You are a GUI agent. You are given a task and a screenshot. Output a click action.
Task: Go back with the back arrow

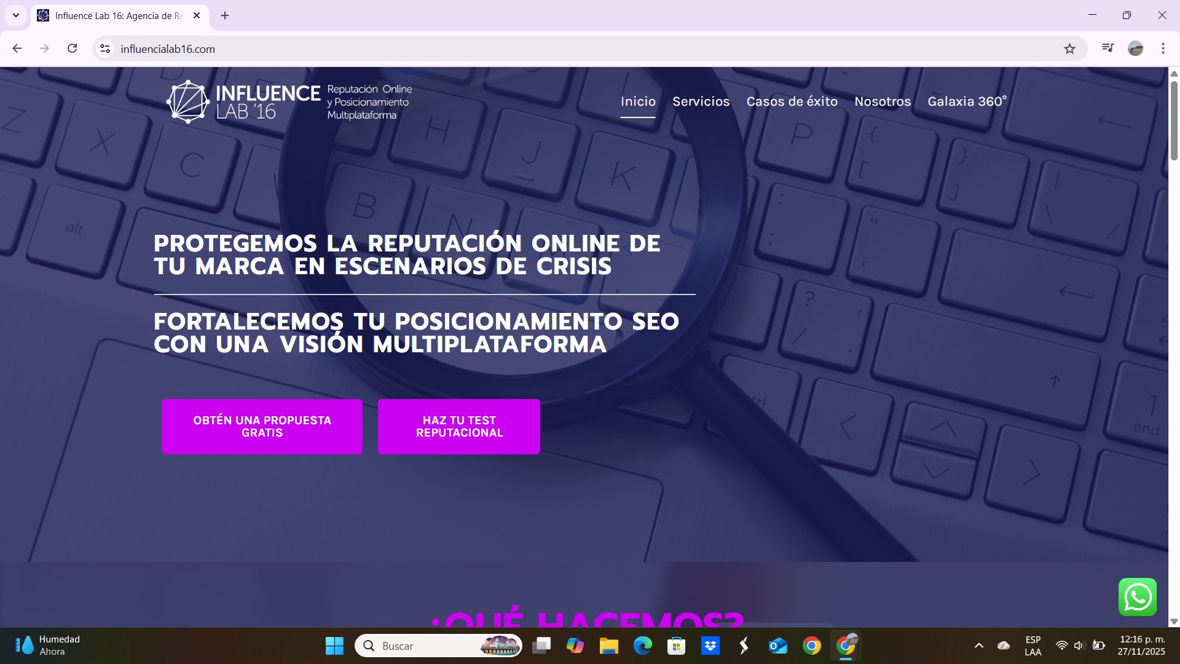pos(17,49)
